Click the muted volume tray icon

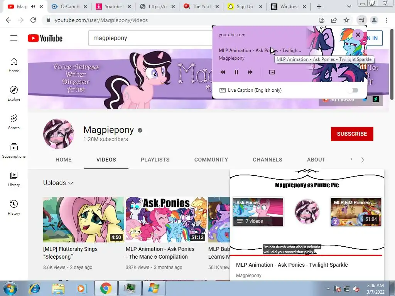coord(356,289)
